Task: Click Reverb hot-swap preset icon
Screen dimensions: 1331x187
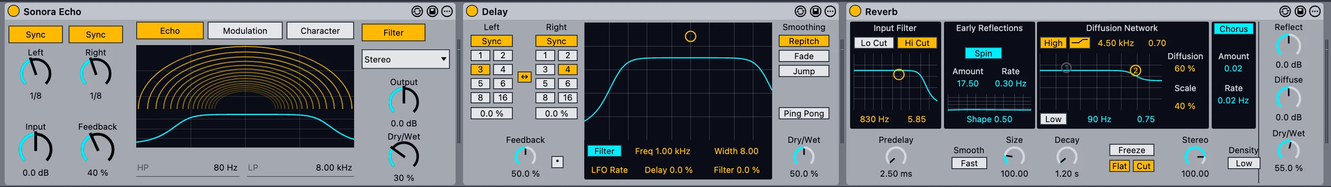Action: click(x=1285, y=11)
